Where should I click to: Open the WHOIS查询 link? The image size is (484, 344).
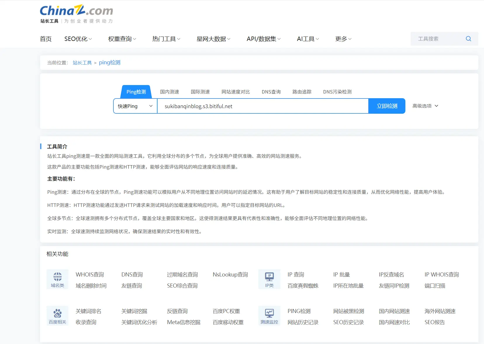coord(90,274)
